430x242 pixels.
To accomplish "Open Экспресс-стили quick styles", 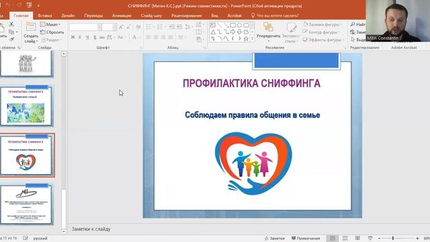I will pos(291,32).
